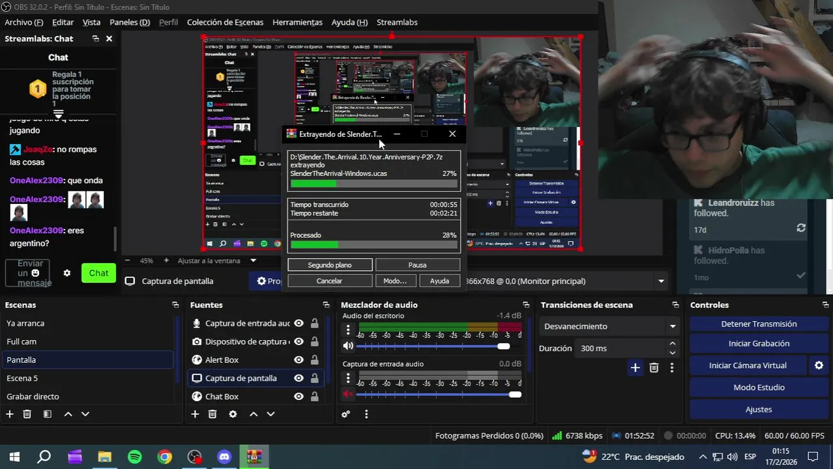This screenshot has width=833, height=469.
Task: Toggle visibility of Captura de entrada audio source
Action: coord(299,323)
